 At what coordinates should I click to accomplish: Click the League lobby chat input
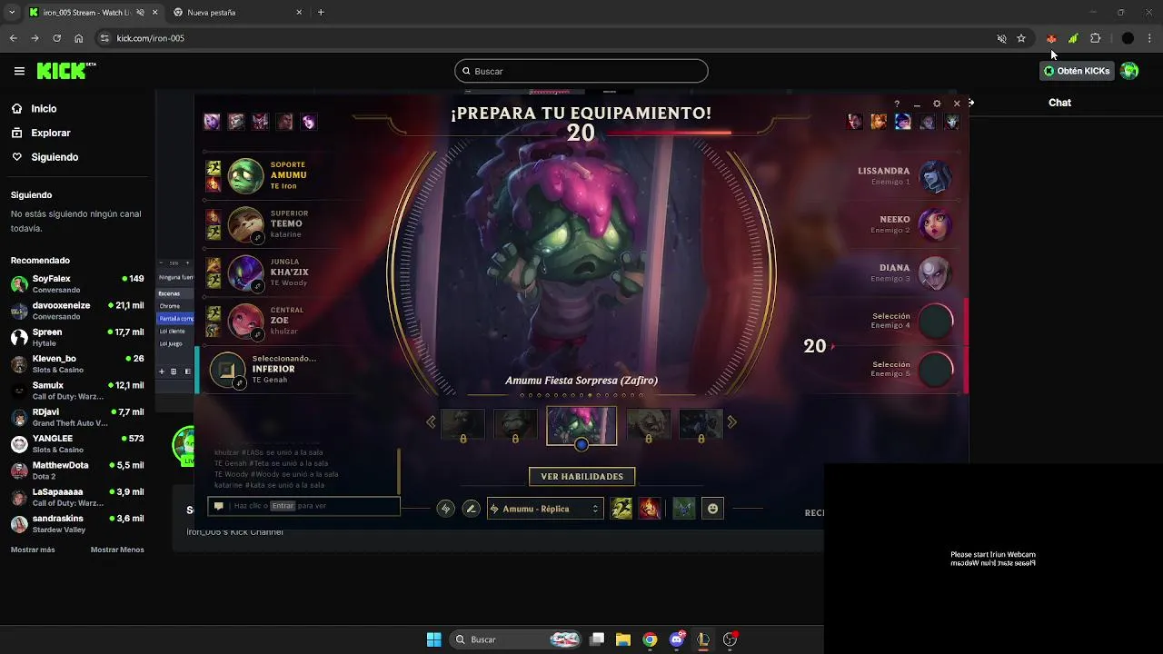coord(304,506)
